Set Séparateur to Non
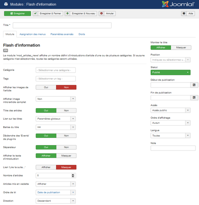The width and height of the screenshot is (199, 205). click(66, 147)
